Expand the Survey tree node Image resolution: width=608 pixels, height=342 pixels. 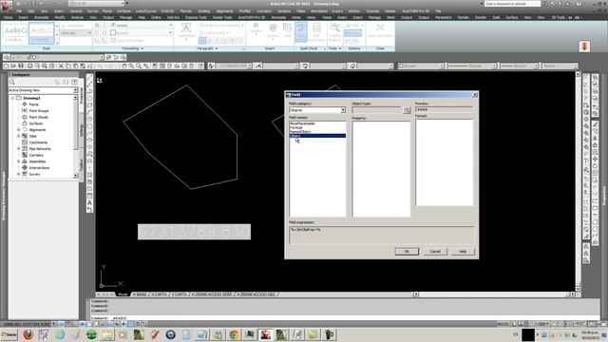[18, 174]
